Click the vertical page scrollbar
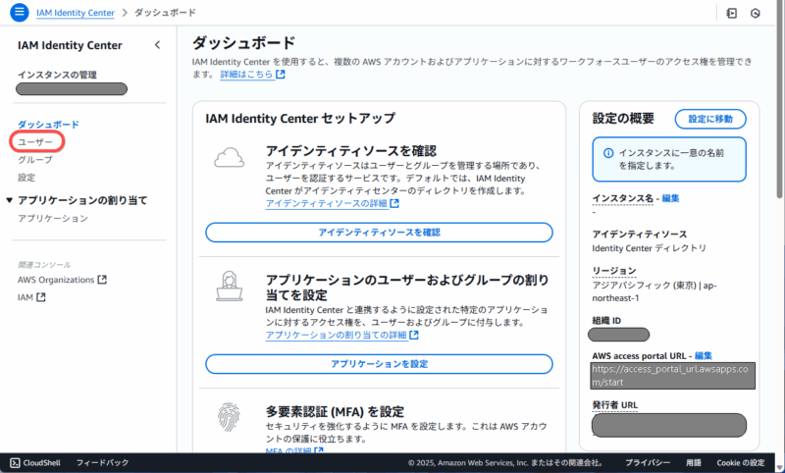The height and width of the screenshot is (473, 785). pyautogui.click(x=779, y=100)
